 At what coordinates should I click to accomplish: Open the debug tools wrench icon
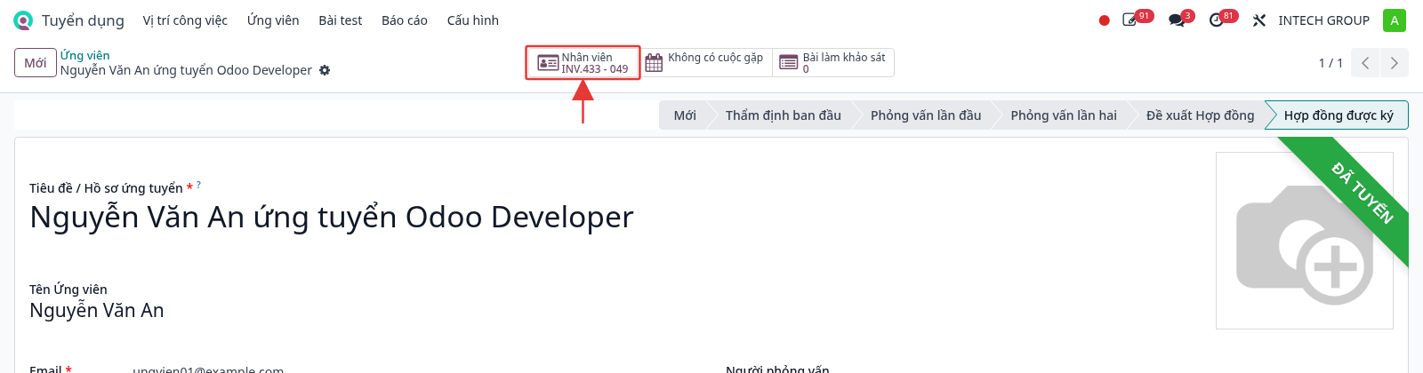click(x=1259, y=20)
